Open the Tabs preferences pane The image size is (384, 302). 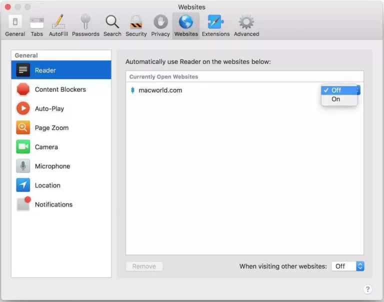click(x=37, y=25)
